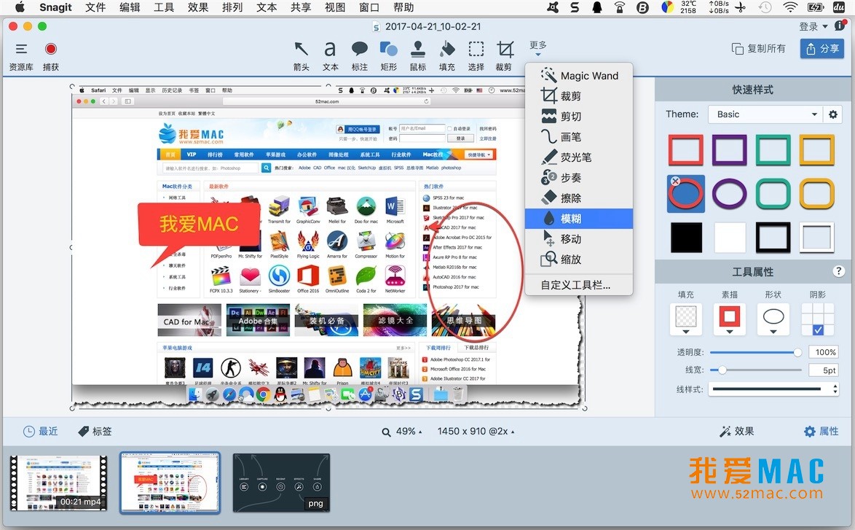Viewport: 855px width, 530px height.
Task: Open the Tags (标签) view
Action: (x=95, y=431)
